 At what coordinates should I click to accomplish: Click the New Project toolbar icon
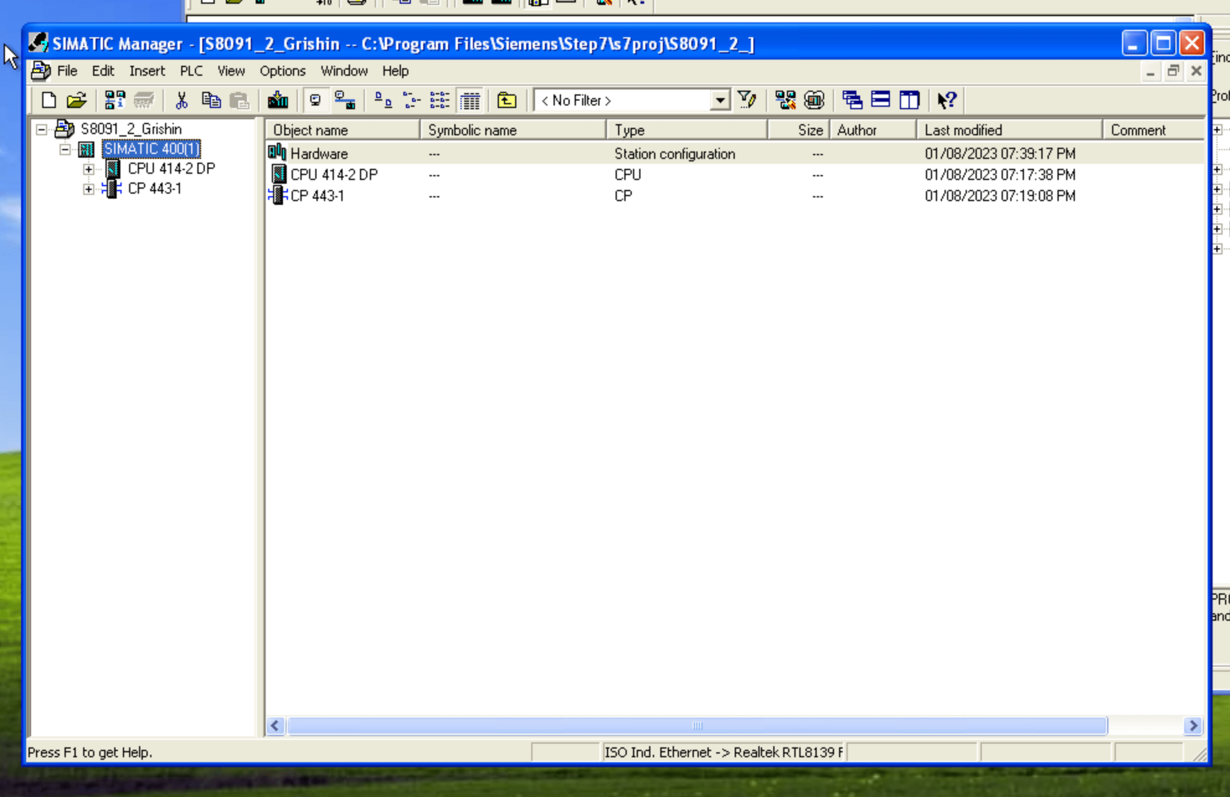coord(48,100)
